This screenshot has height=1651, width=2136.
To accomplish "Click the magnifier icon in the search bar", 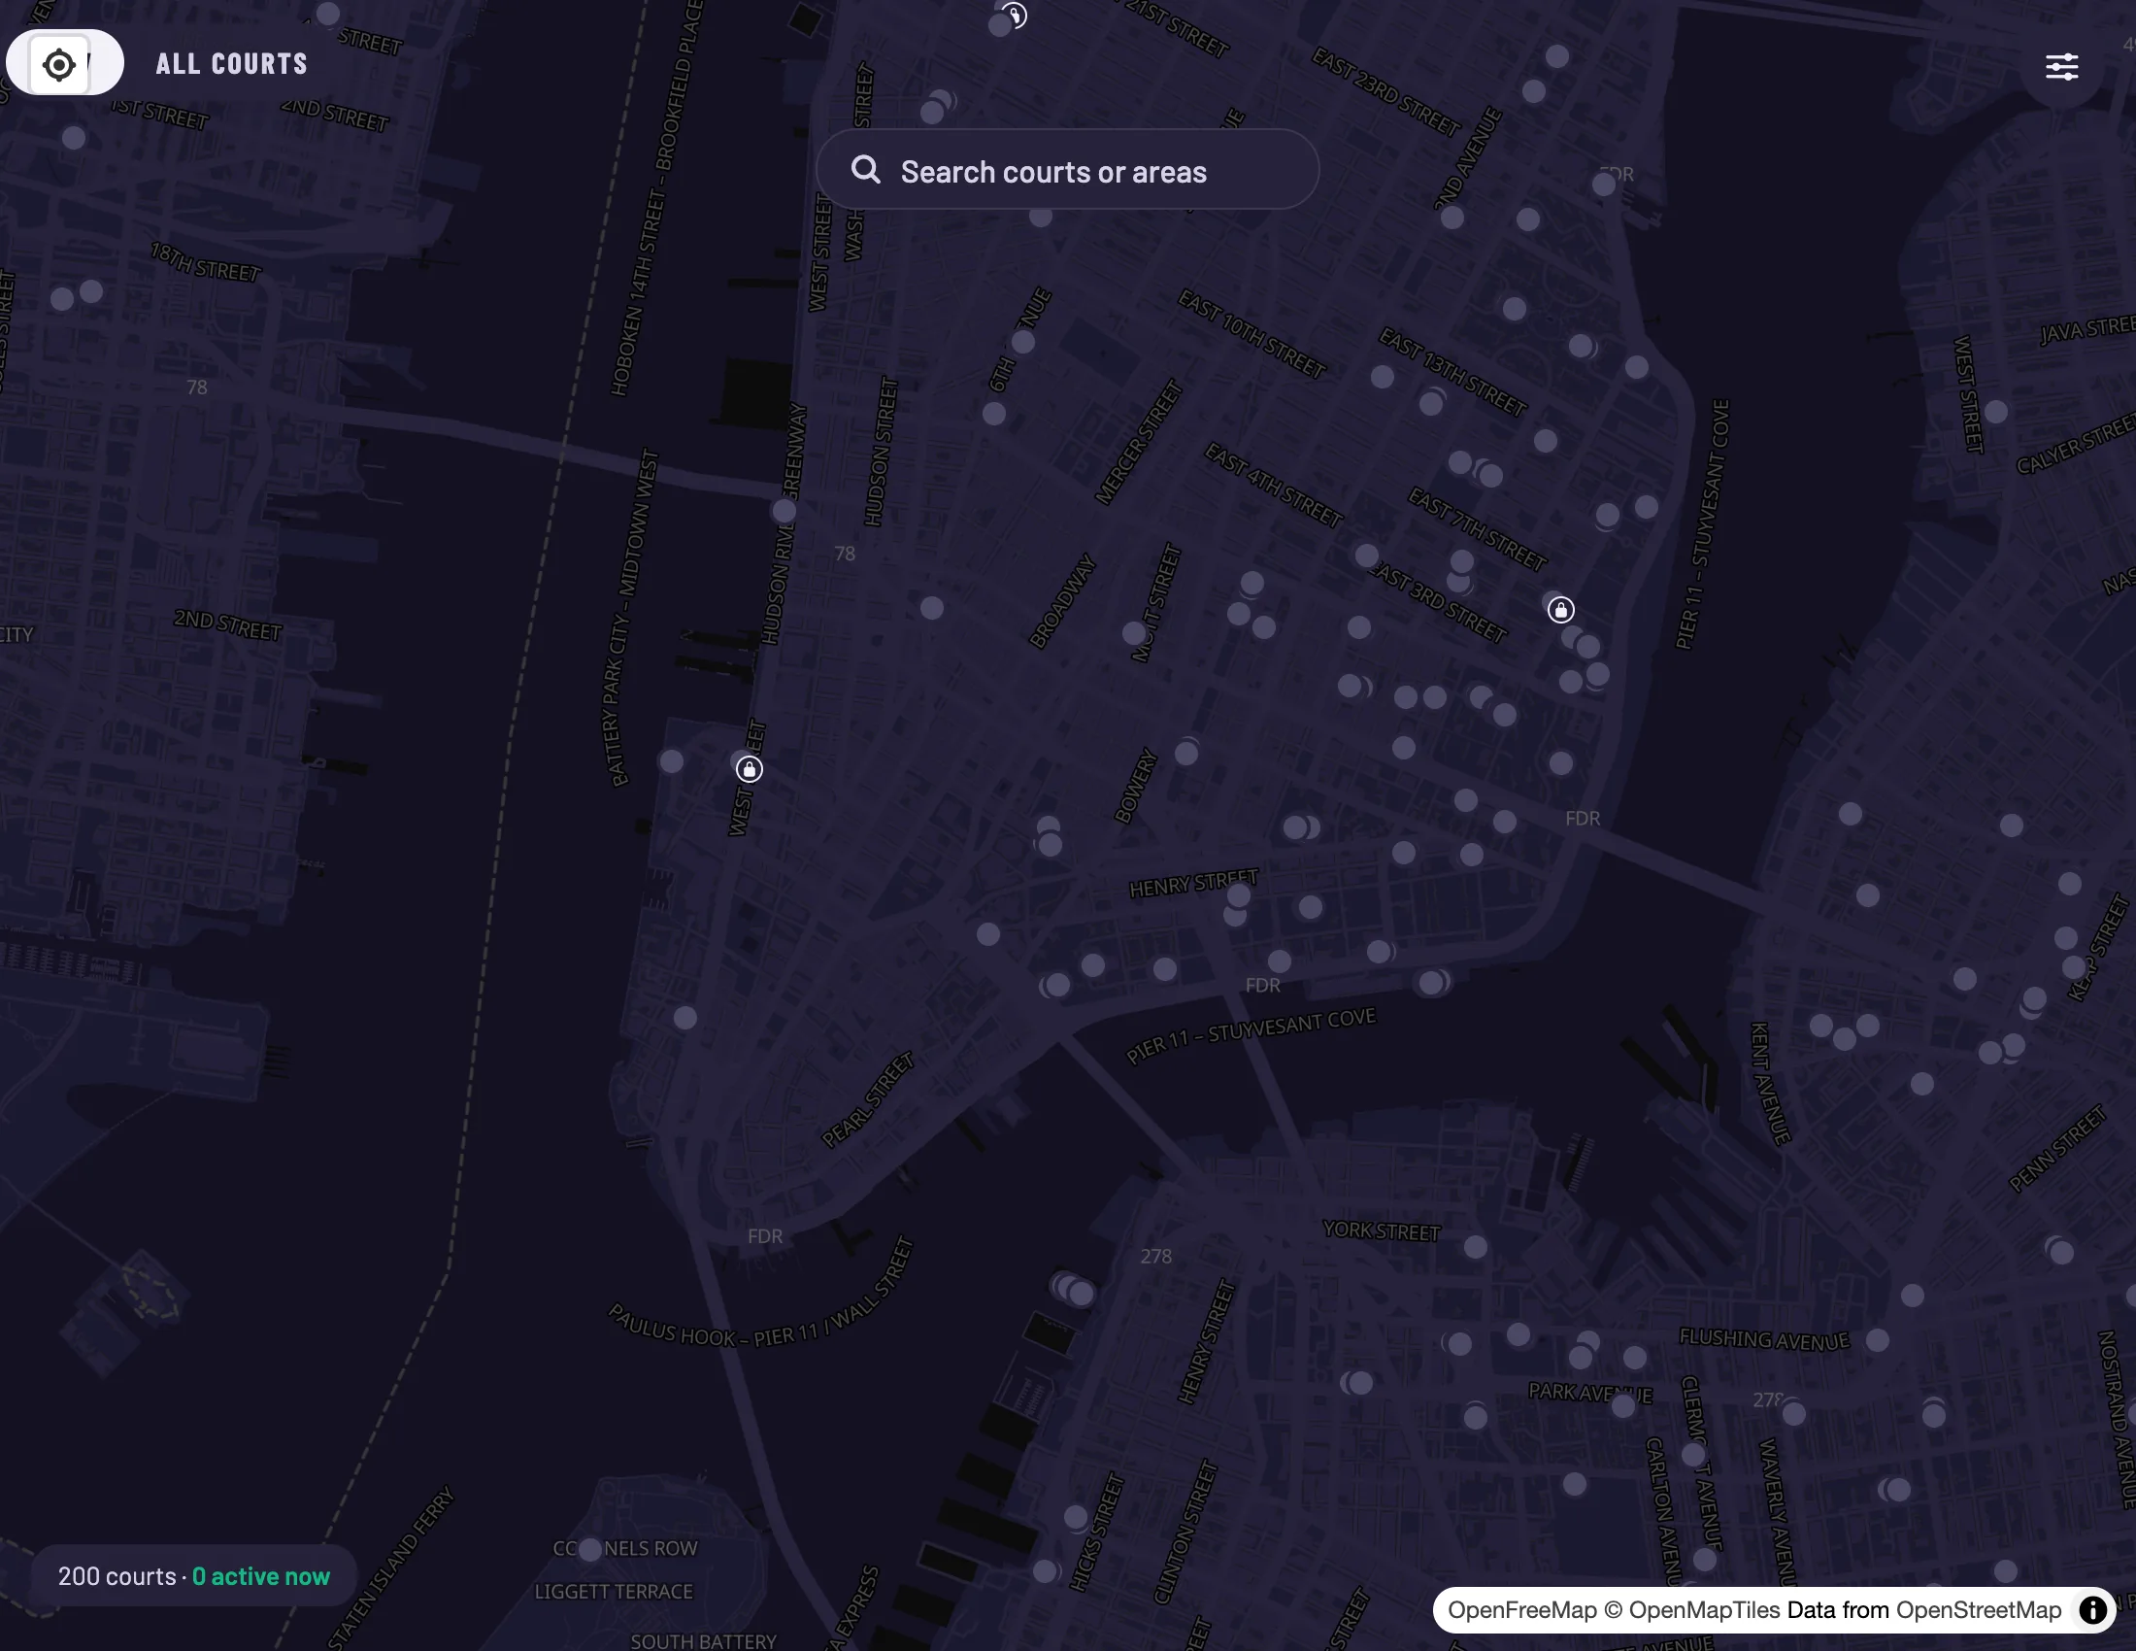I will (865, 170).
